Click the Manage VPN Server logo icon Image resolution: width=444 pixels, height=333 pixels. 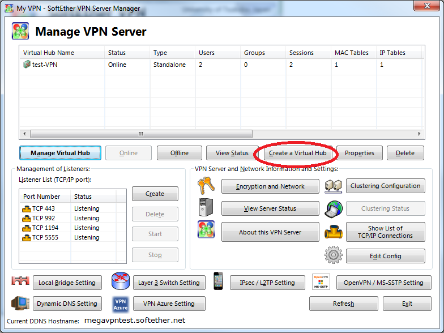tap(20, 31)
